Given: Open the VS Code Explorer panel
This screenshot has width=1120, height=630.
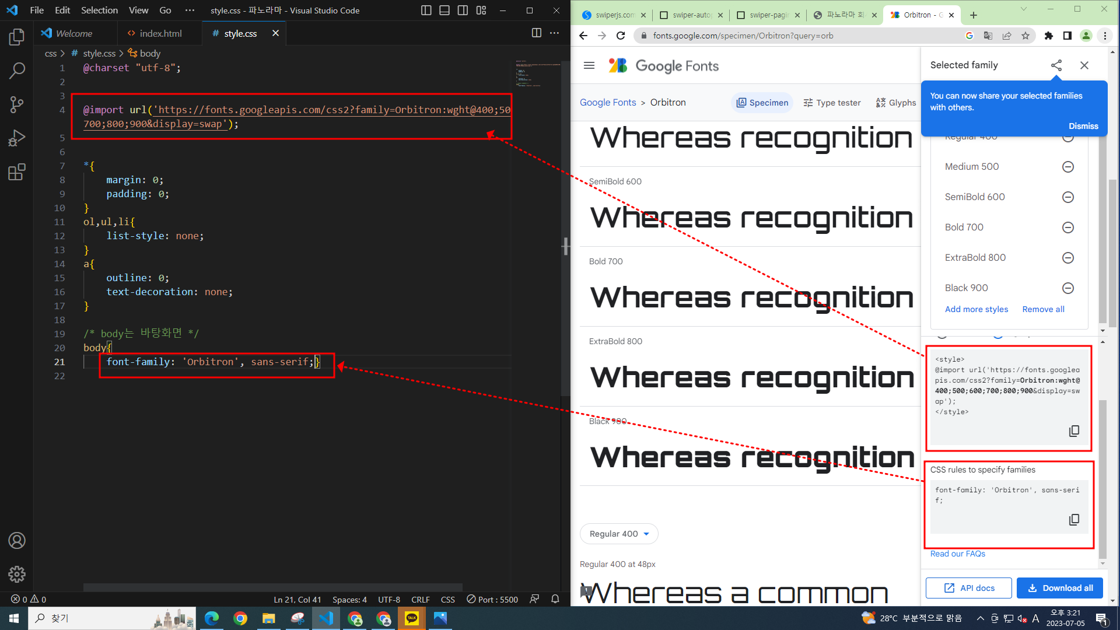Looking at the screenshot, I should coord(17,37).
